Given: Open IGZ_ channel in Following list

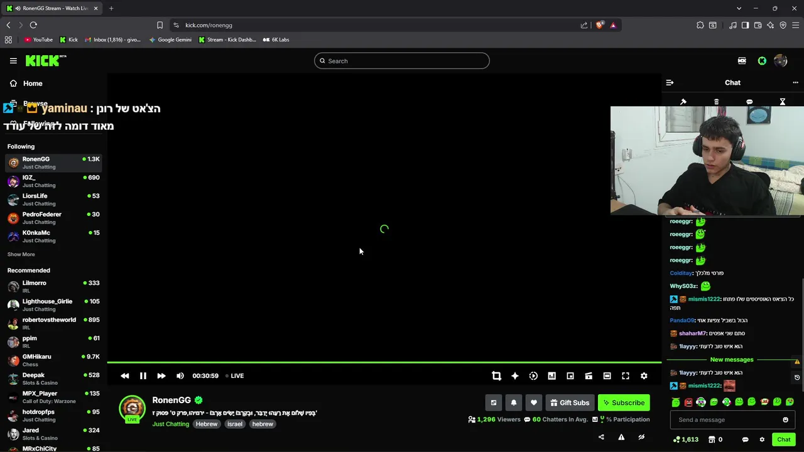Looking at the screenshot, I should pos(53,181).
